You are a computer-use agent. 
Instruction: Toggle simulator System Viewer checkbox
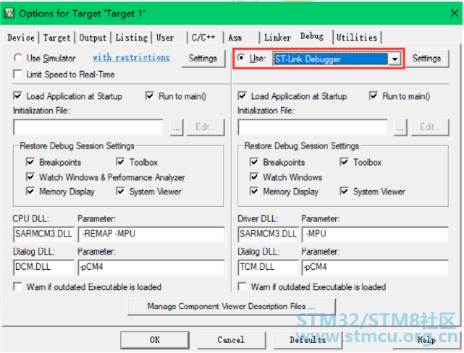coord(120,191)
